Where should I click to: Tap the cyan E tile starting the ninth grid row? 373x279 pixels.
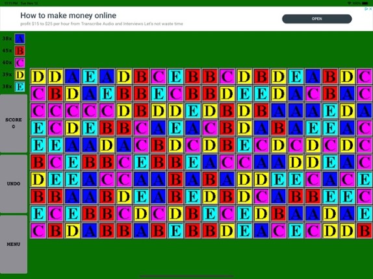38,213
